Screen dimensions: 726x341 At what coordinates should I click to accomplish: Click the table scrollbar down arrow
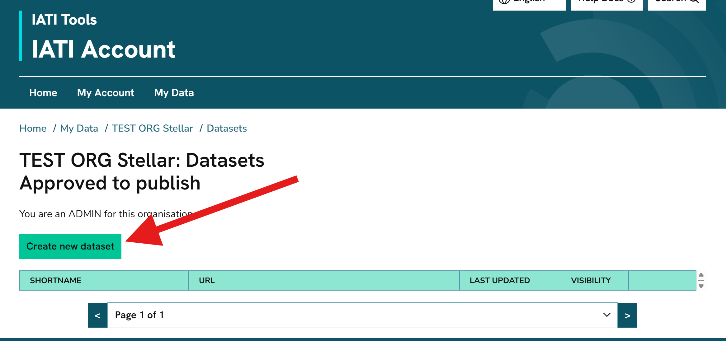pyautogui.click(x=701, y=286)
